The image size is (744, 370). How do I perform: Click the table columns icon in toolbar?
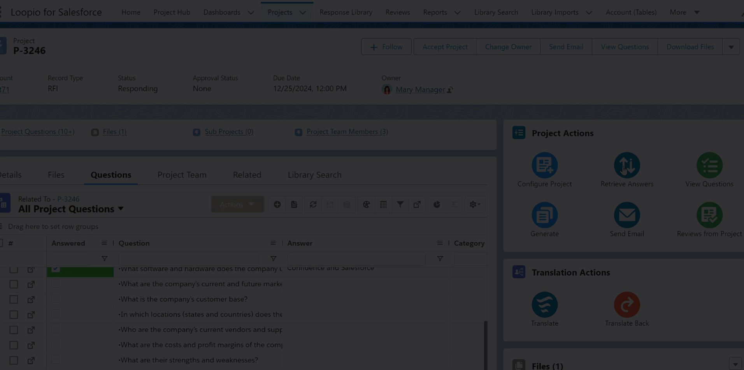tap(383, 204)
